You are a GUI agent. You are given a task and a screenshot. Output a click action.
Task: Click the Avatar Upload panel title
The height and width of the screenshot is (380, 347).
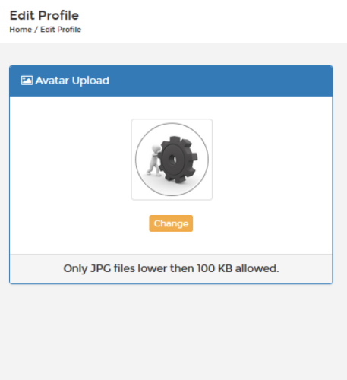click(72, 81)
